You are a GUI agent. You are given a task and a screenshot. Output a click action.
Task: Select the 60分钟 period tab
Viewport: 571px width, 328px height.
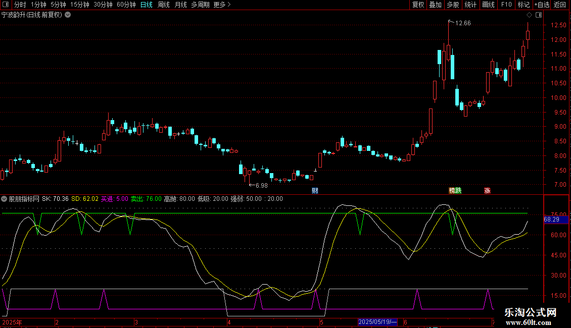click(126, 5)
